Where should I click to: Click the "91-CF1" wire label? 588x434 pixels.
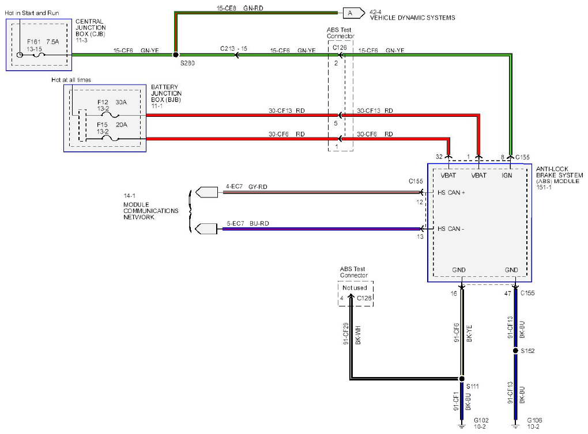pyautogui.click(x=456, y=401)
